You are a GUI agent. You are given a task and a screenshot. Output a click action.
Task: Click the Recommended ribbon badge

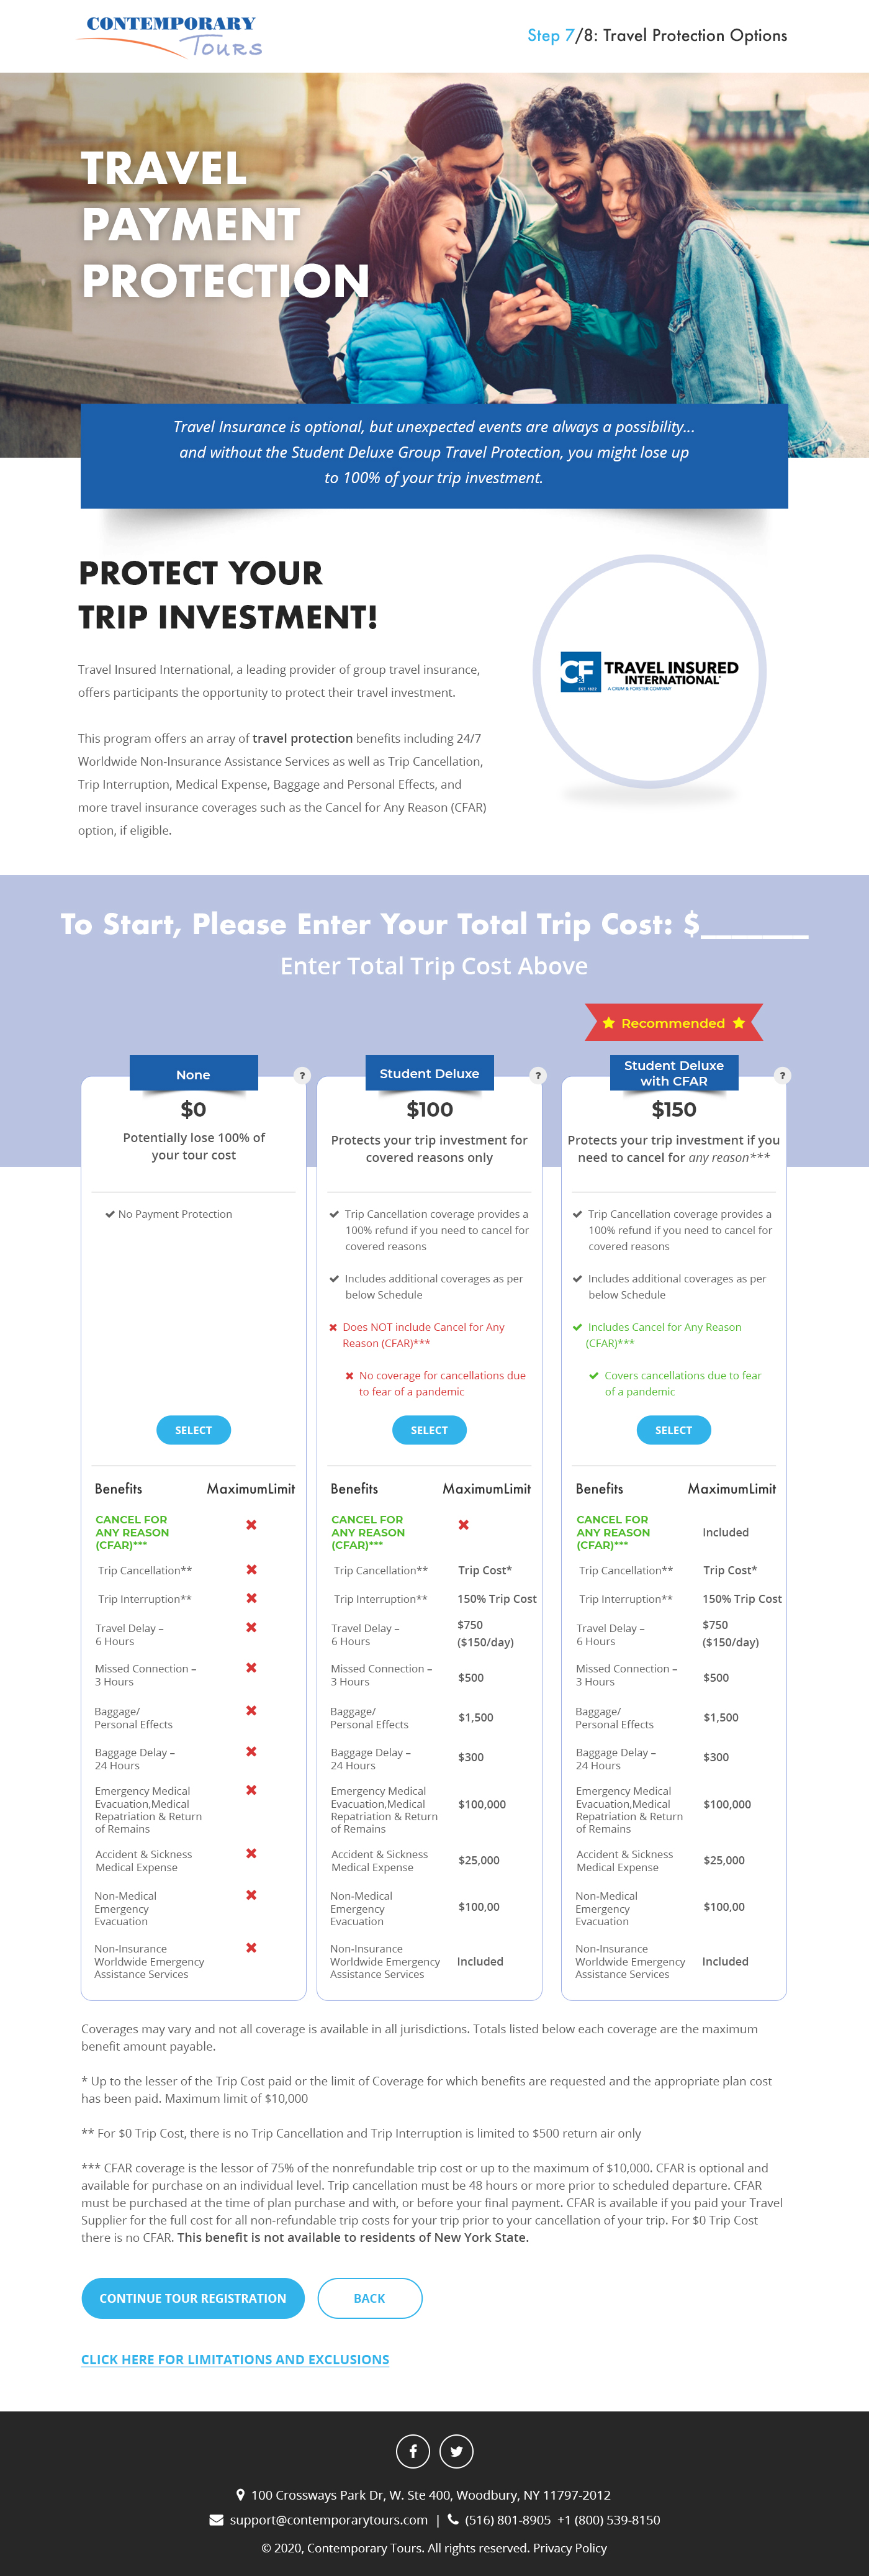673,1022
